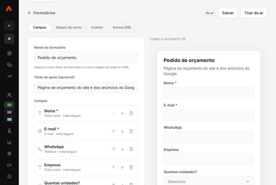Image resolution: width=276 pixels, height=185 pixels.
Task: Switch to the Campos tab
Action: [x=39, y=27]
